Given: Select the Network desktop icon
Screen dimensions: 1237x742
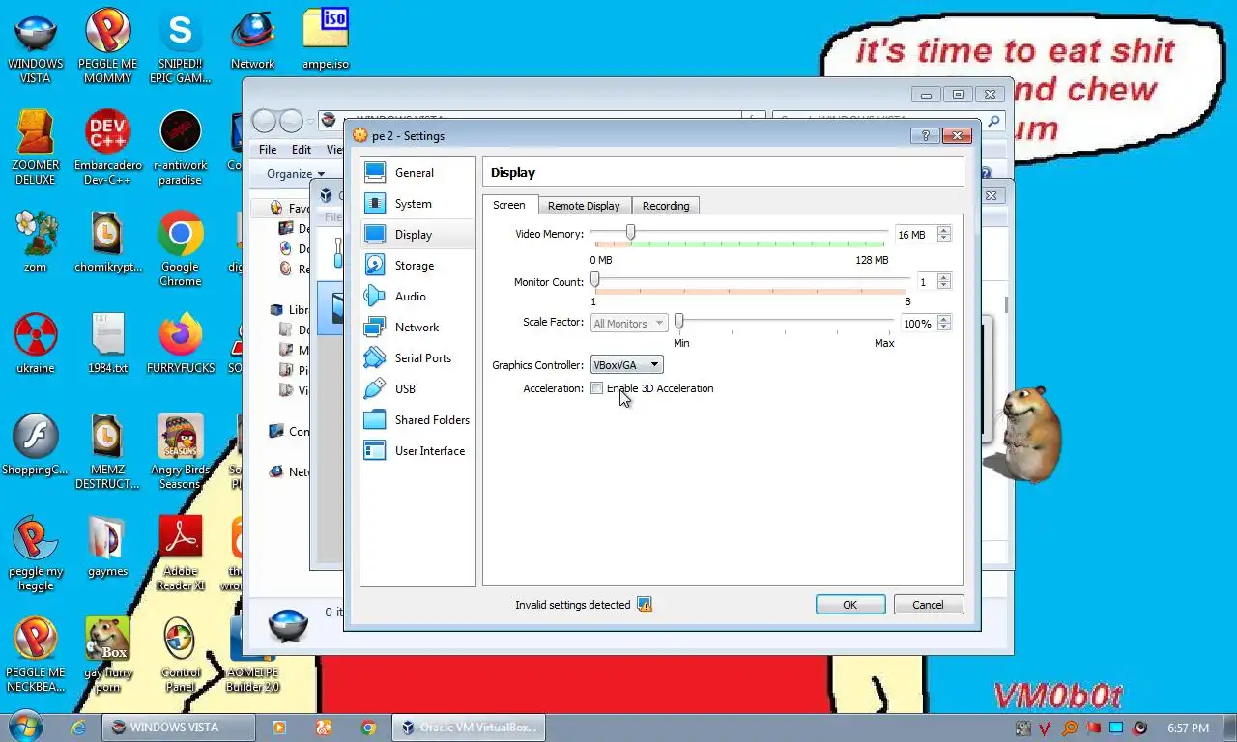Looking at the screenshot, I should [x=253, y=40].
